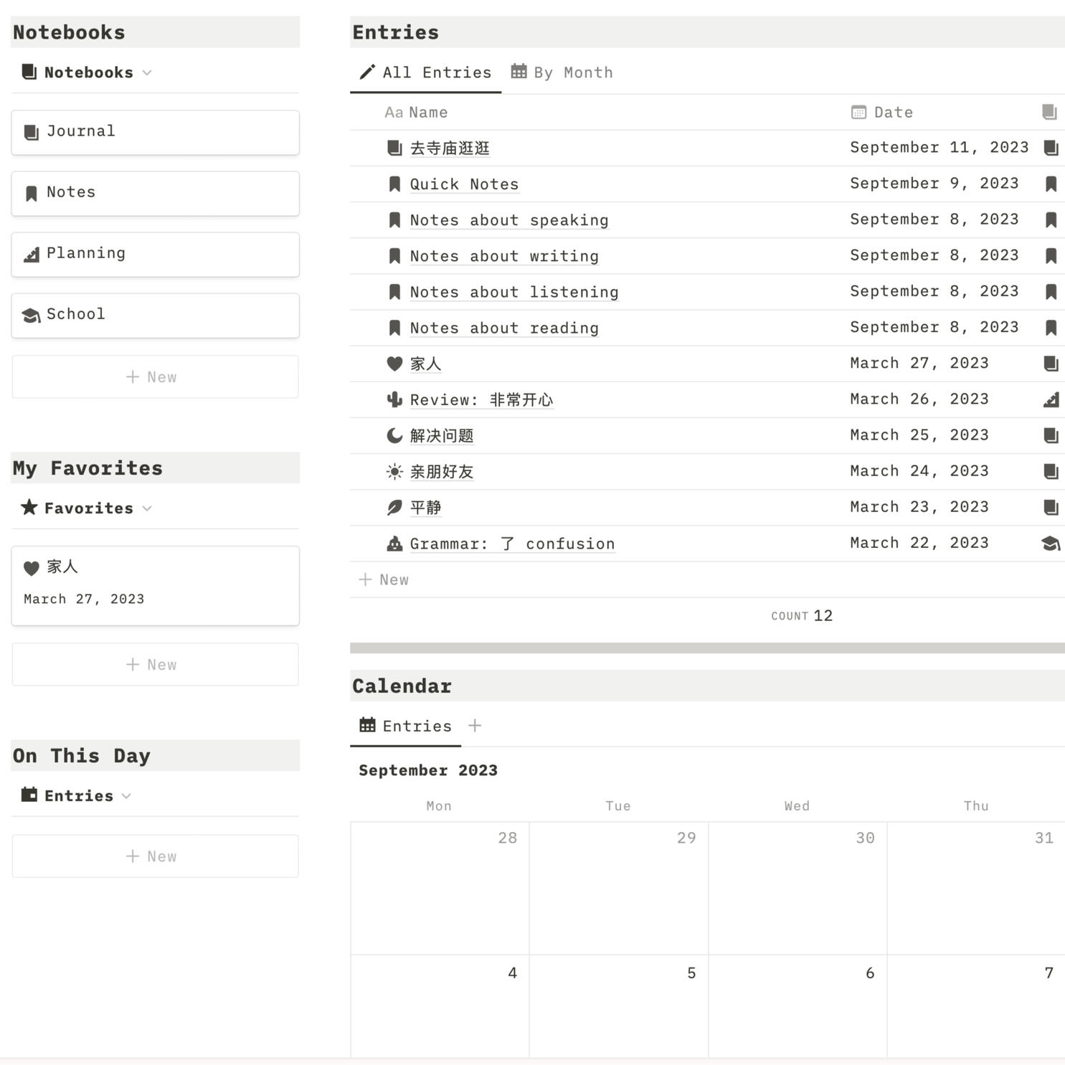The image size is (1065, 1065).
Task: Add new entry below the entries table
Action: tap(384, 579)
